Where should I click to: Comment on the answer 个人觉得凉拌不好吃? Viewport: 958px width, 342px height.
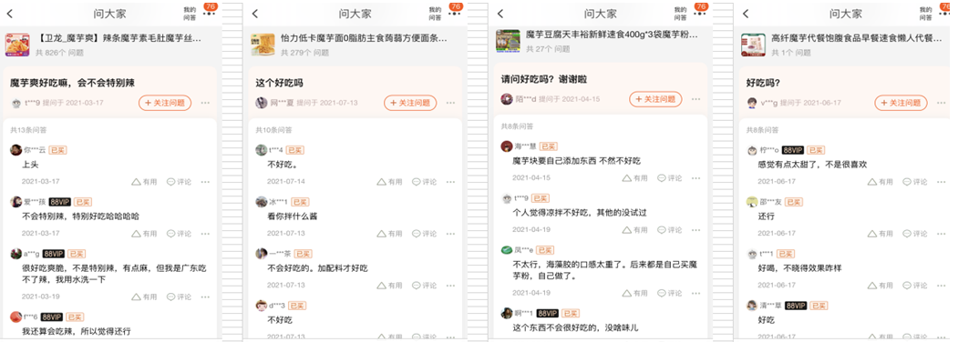669,230
